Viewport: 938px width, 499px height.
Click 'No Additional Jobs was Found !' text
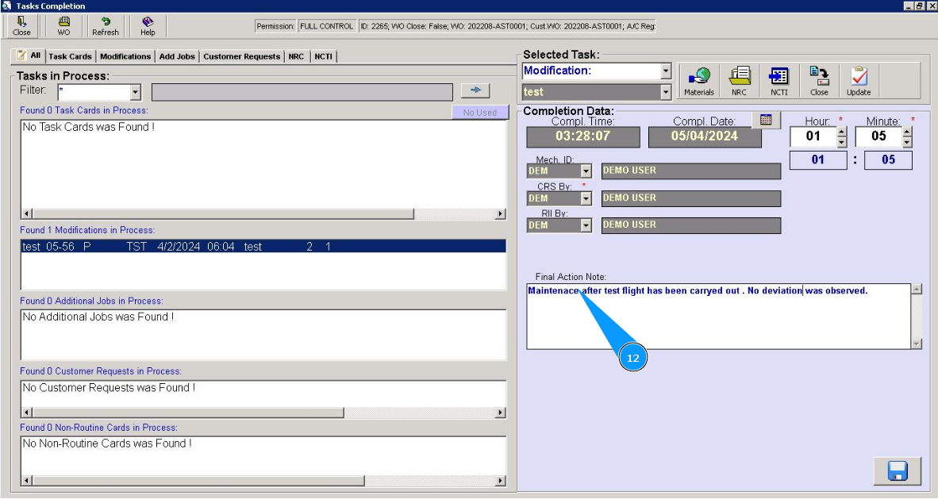pyautogui.click(x=98, y=317)
